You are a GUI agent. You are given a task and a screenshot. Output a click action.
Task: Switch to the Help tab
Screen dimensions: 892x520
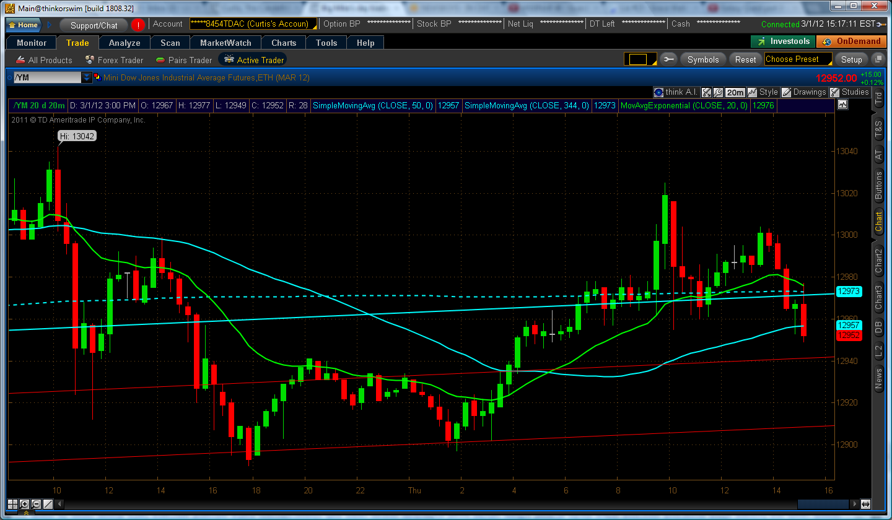pyautogui.click(x=365, y=43)
